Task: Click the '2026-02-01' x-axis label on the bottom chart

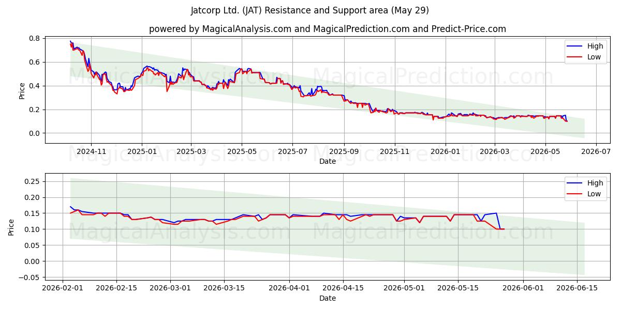Action: click(x=63, y=289)
